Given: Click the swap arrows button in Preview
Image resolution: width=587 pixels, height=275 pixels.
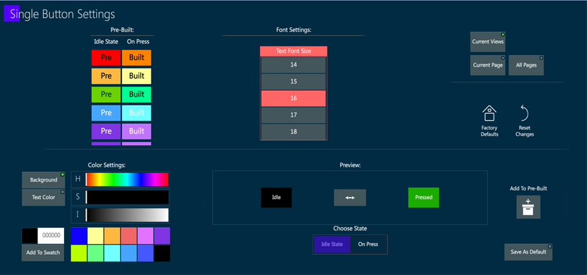Looking at the screenshot, I should click(349, 198).
